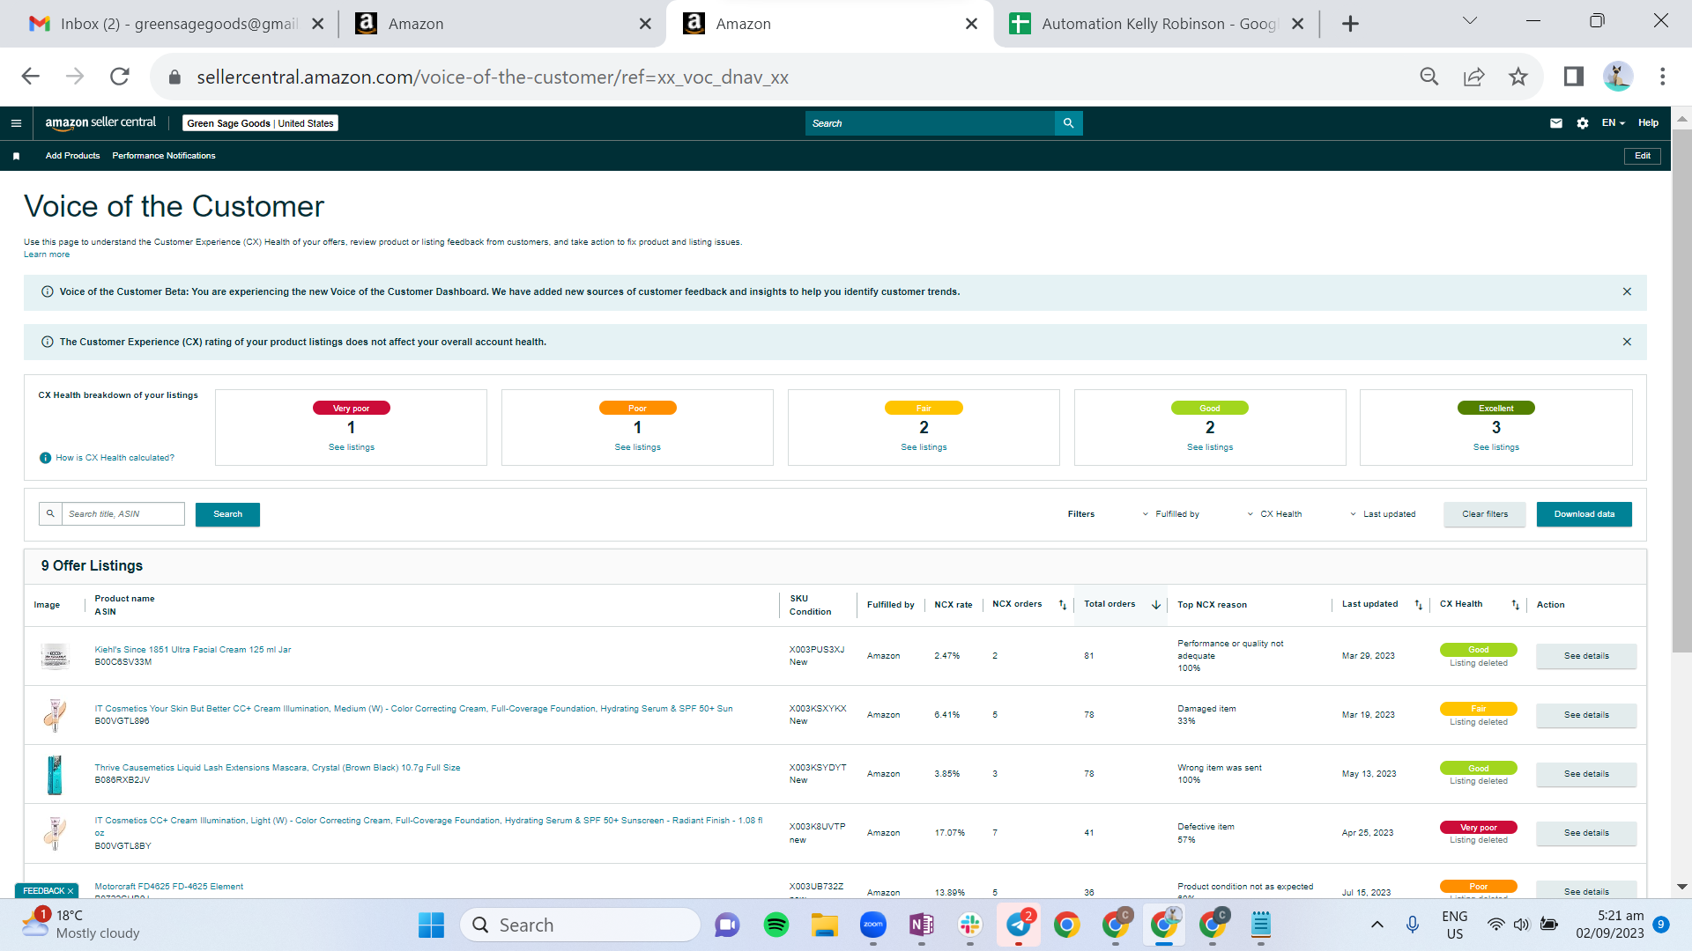Click the Amazon Seller Central logo

coord(100,123)
